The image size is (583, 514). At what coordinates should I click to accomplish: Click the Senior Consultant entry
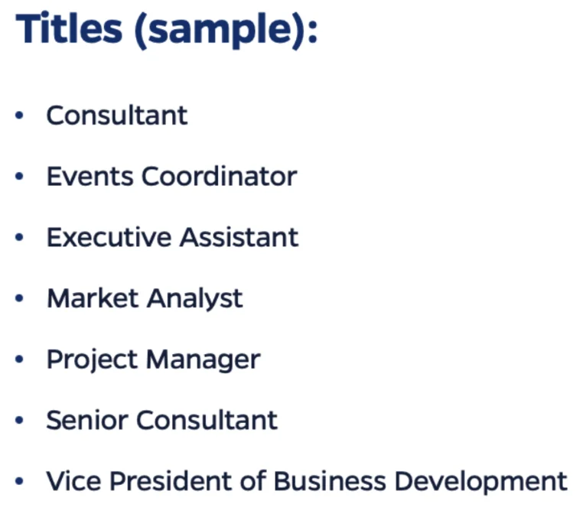click(161, 420)
